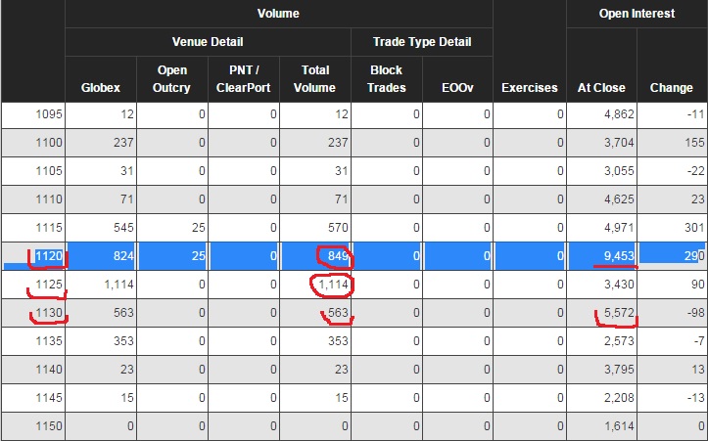Select Change value 155
The image size is (708, 441).
(x=694, y=143)
